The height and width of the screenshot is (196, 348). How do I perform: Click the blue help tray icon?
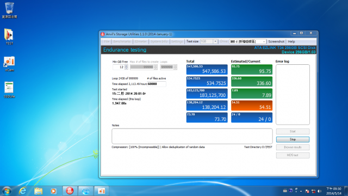point(290,191)
